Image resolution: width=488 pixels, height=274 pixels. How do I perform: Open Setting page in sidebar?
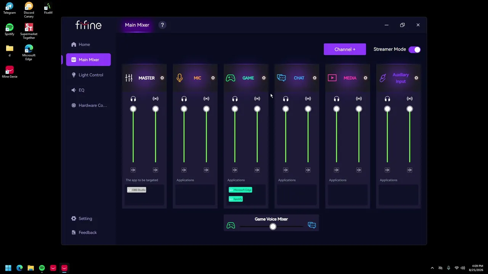82,218
